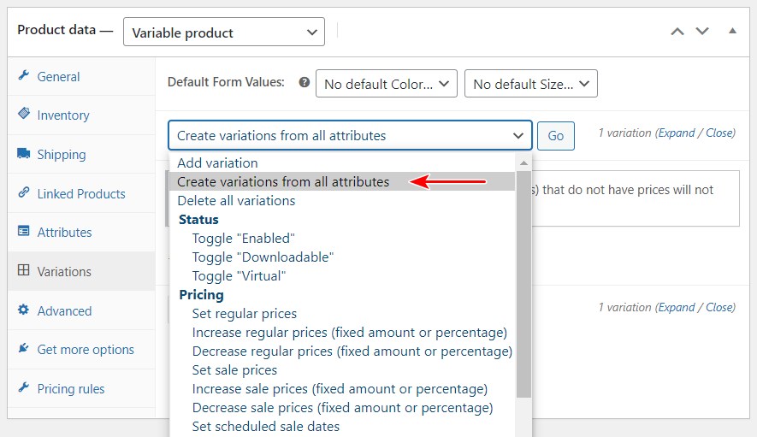757x437 pixels.
Task: Click the Go button
Action: click(556, 136)
